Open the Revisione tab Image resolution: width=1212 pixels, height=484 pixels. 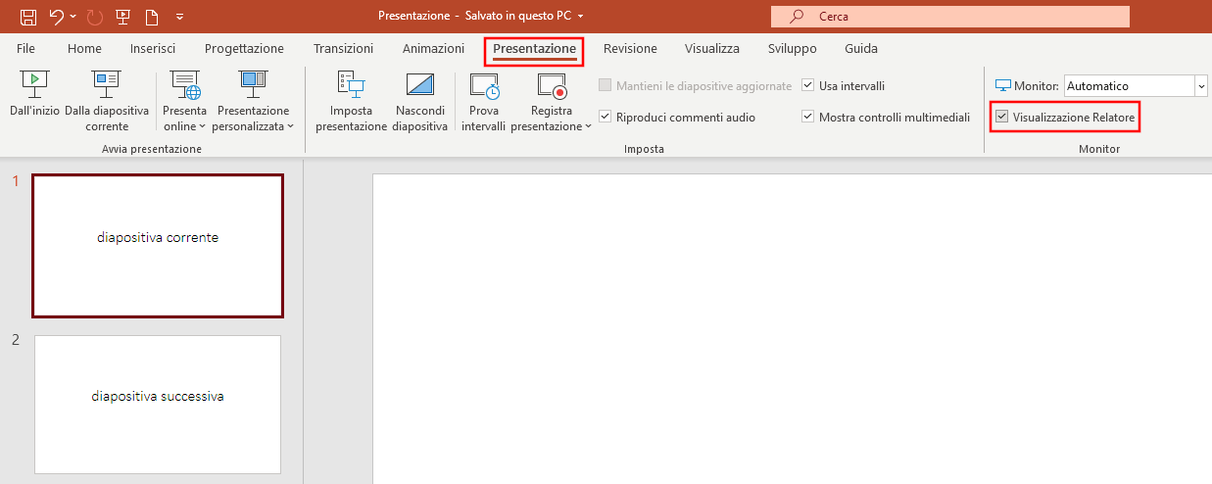[630, 49]
